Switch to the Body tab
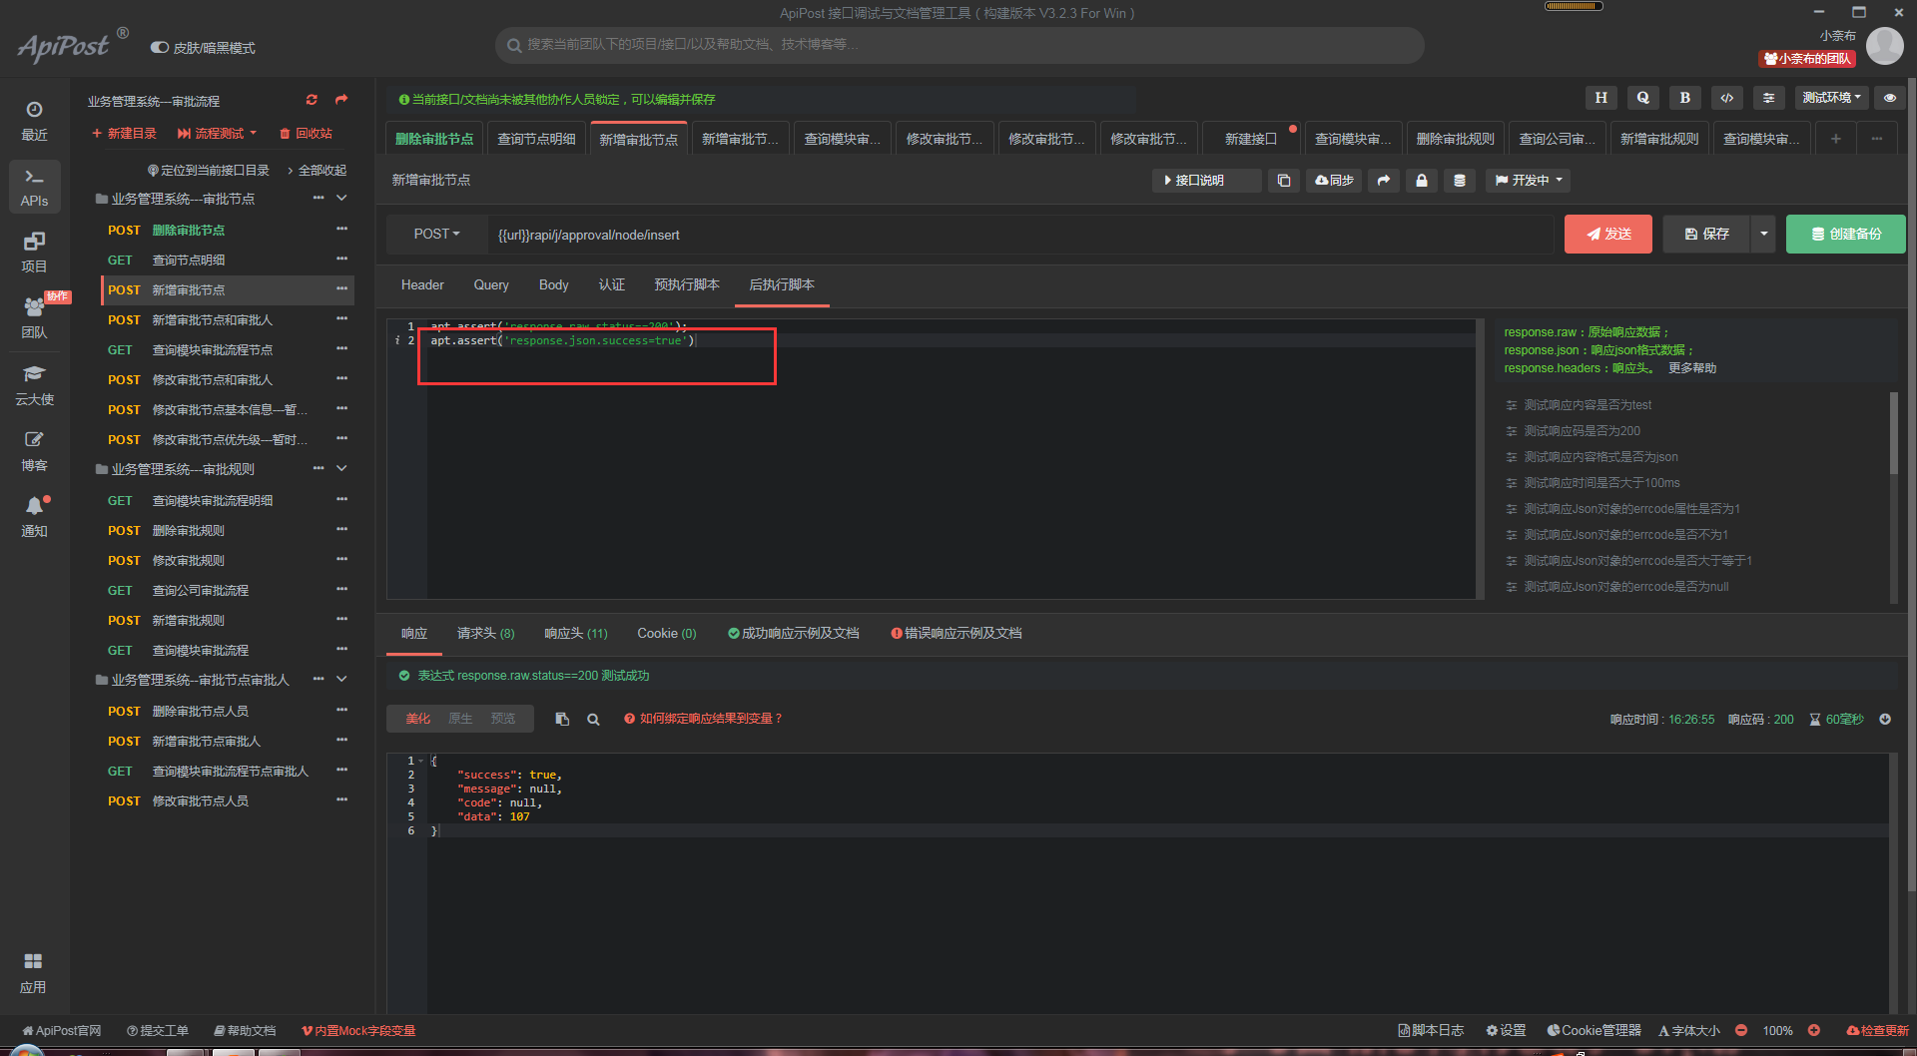 (x=554, y=285)
